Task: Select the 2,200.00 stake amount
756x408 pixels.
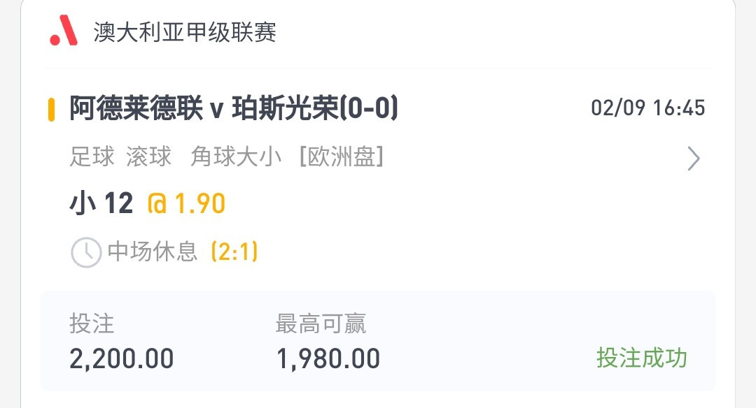Action: pyautogui.click(x=122, y=359)
